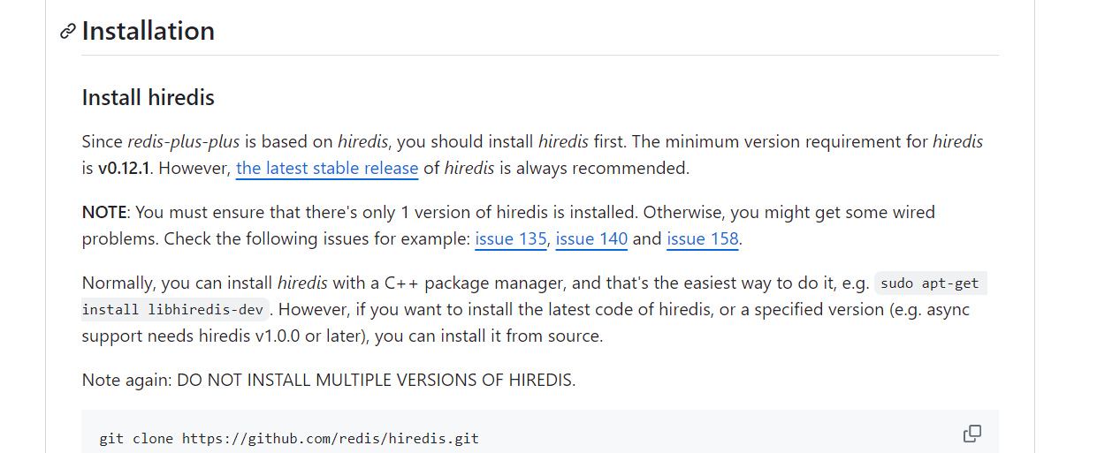Visit the issue 158 link
Image resolution: width=1120 pixels, height=453 pixels.
tap(703, 238)
